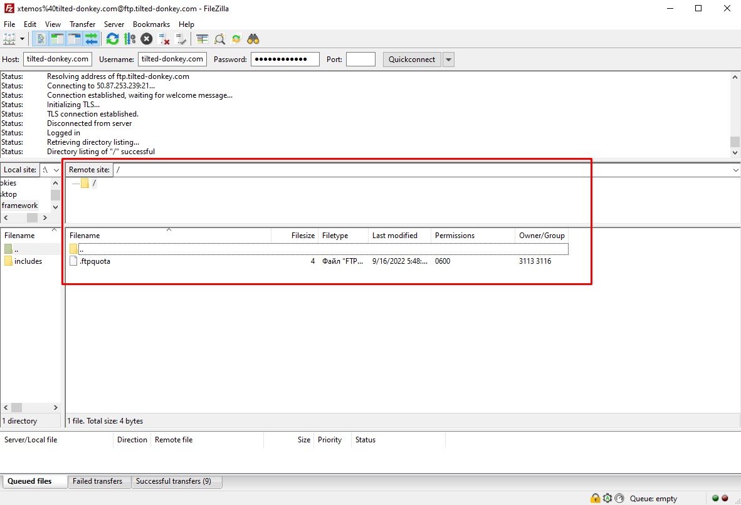Click the speed limits gauge icon
Viewport: 741px width, 505px height.
click(x=619, y=498)
